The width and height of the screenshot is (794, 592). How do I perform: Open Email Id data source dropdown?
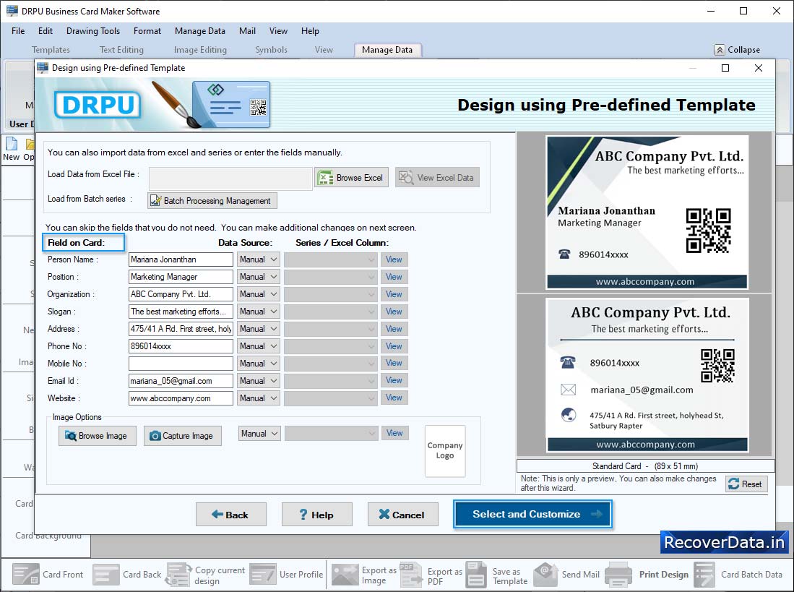click(x=258, y=381)
